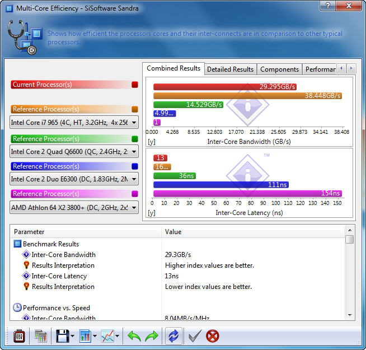Click the line graph toolbar icon
This screenshot has width=366, height=350.
click(107, 336)
